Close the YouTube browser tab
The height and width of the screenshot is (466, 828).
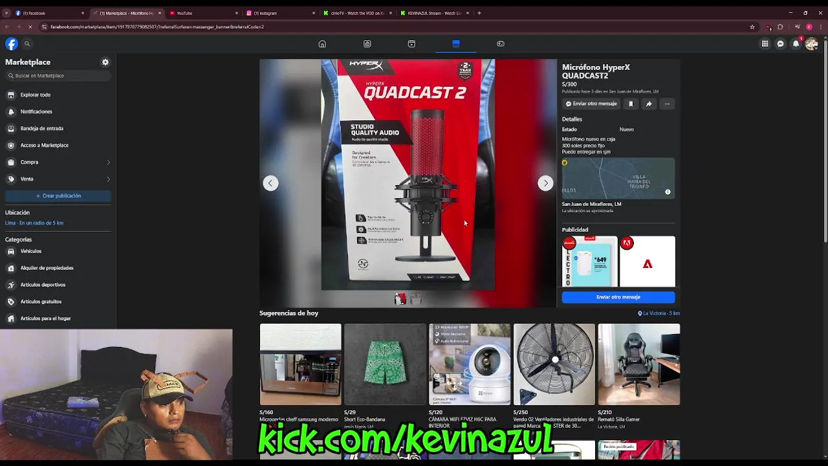click(x=237, y=13)
